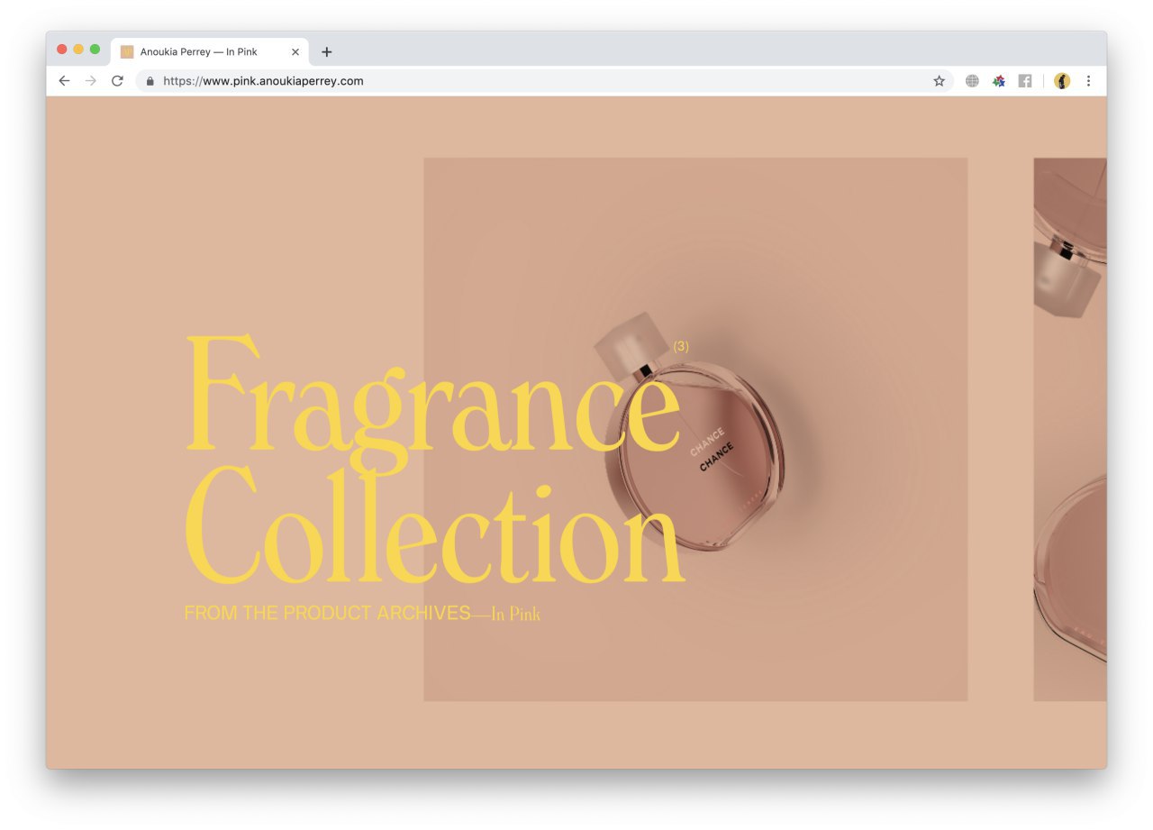Click the colorful pinwheel extension icon

pos(998,81)
